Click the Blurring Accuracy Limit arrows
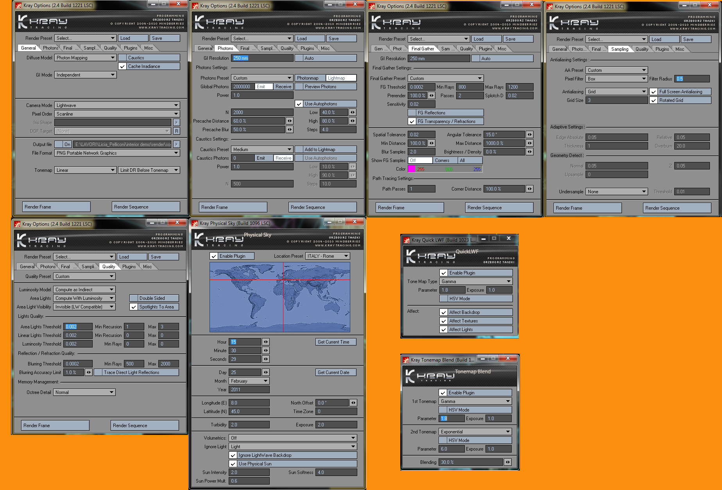Screen dimensions: 722x490 click(89, 372)
